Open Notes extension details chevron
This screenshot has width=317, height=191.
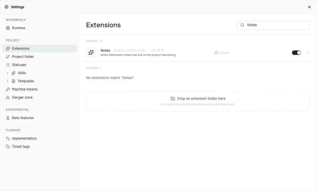point(308,53)
